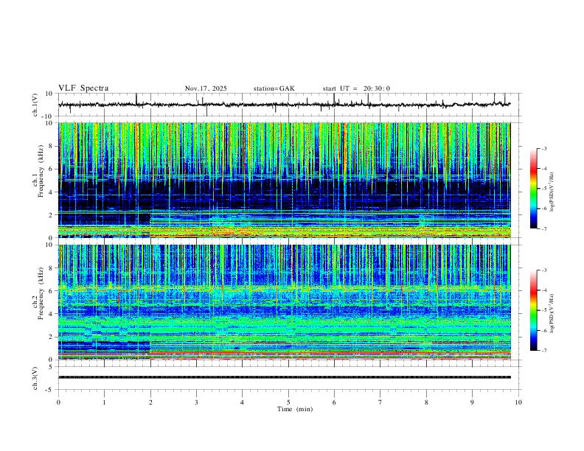Click time axis tick label "8" below ch.3
Image resolution: width=584 pixels, height=451 pixels.
pyautogui.click(x=426, y=402)
